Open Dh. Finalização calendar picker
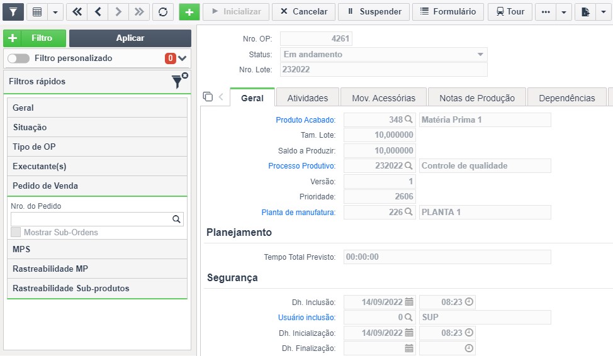Image resolution: width=613 pixels, height=356 pixels. (409, 348)
